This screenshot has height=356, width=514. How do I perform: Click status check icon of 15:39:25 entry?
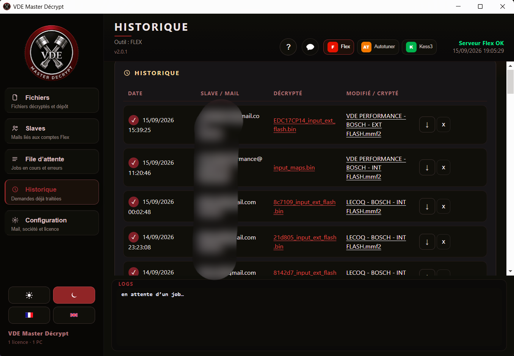point(133,120)
